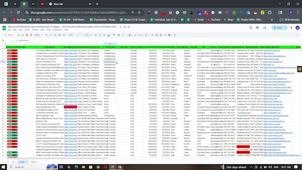
Task: Open the Maps bookmark
Action: [228, 20]
